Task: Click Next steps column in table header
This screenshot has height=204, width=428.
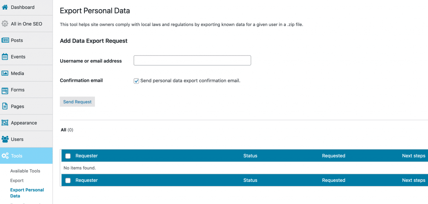Action: (413, 156)
